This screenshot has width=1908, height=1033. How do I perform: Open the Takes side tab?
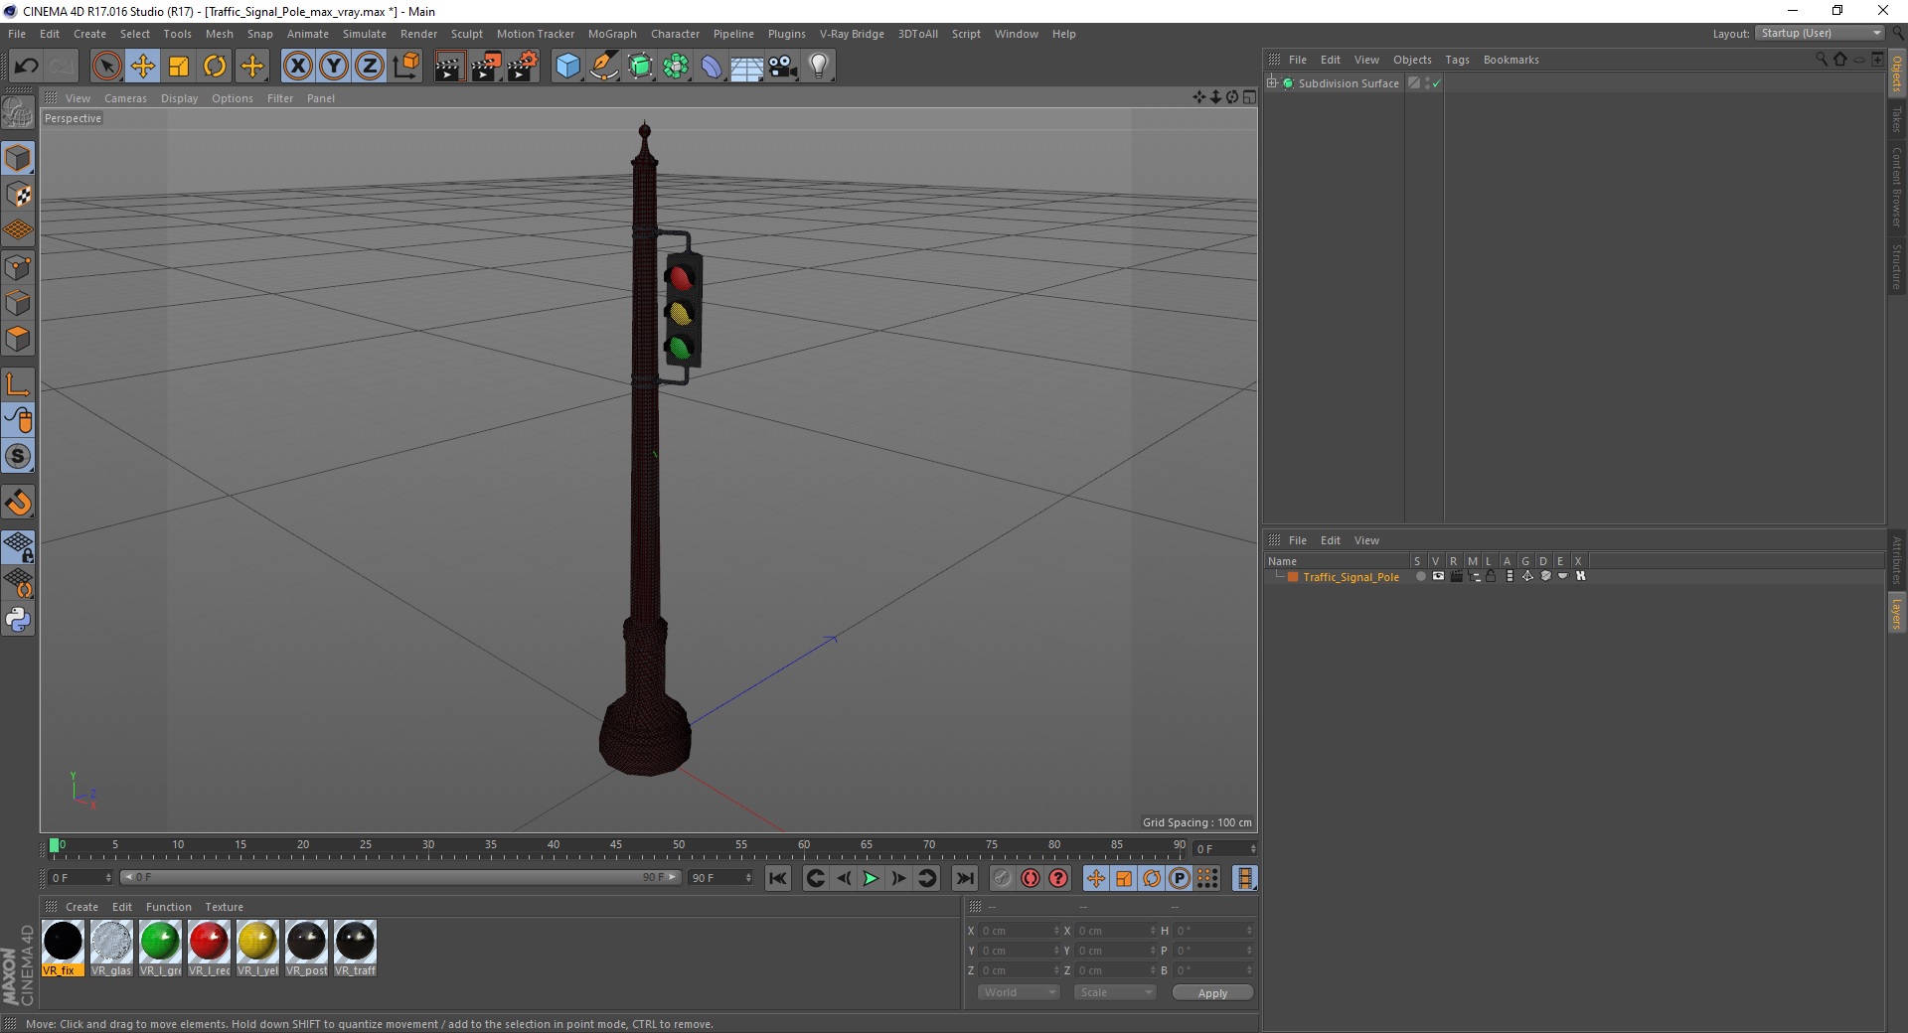tap(1897, 119)
